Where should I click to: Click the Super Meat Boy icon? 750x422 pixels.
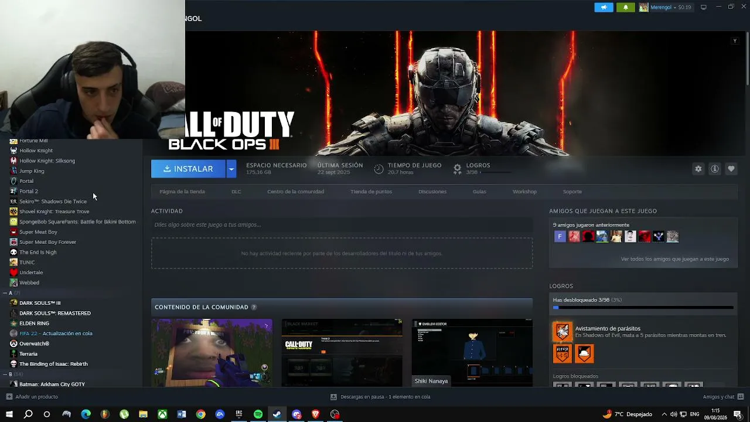[x=13, y=232]
